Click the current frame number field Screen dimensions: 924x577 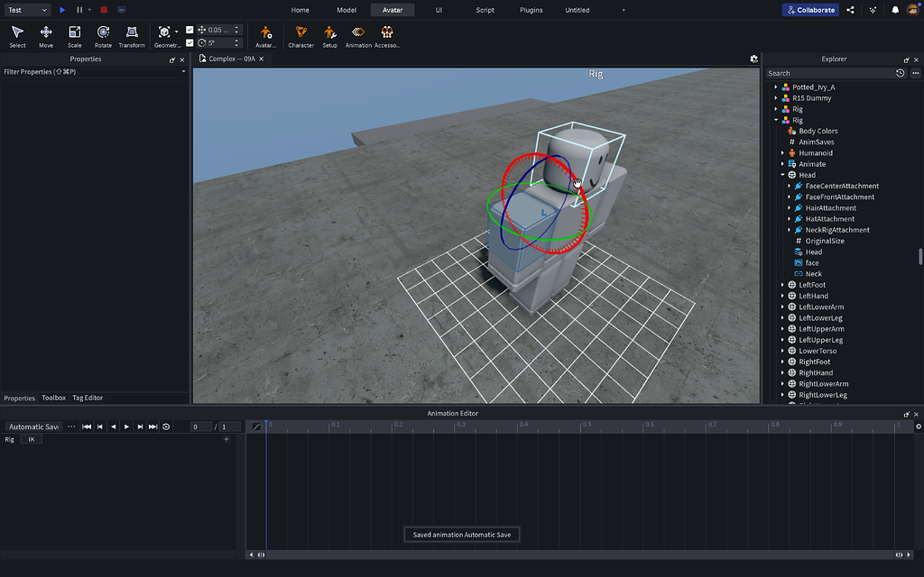(200, 426)
